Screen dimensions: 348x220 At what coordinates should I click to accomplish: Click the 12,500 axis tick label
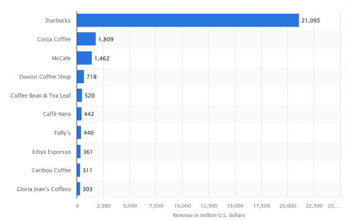[x=209, y=206]
